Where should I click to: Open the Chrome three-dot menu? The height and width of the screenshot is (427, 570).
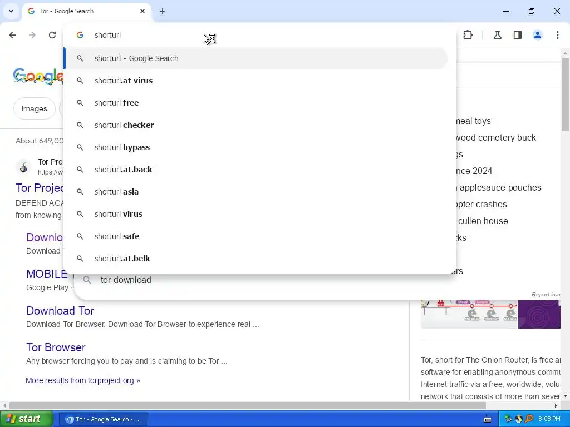(x=558, y=35)
